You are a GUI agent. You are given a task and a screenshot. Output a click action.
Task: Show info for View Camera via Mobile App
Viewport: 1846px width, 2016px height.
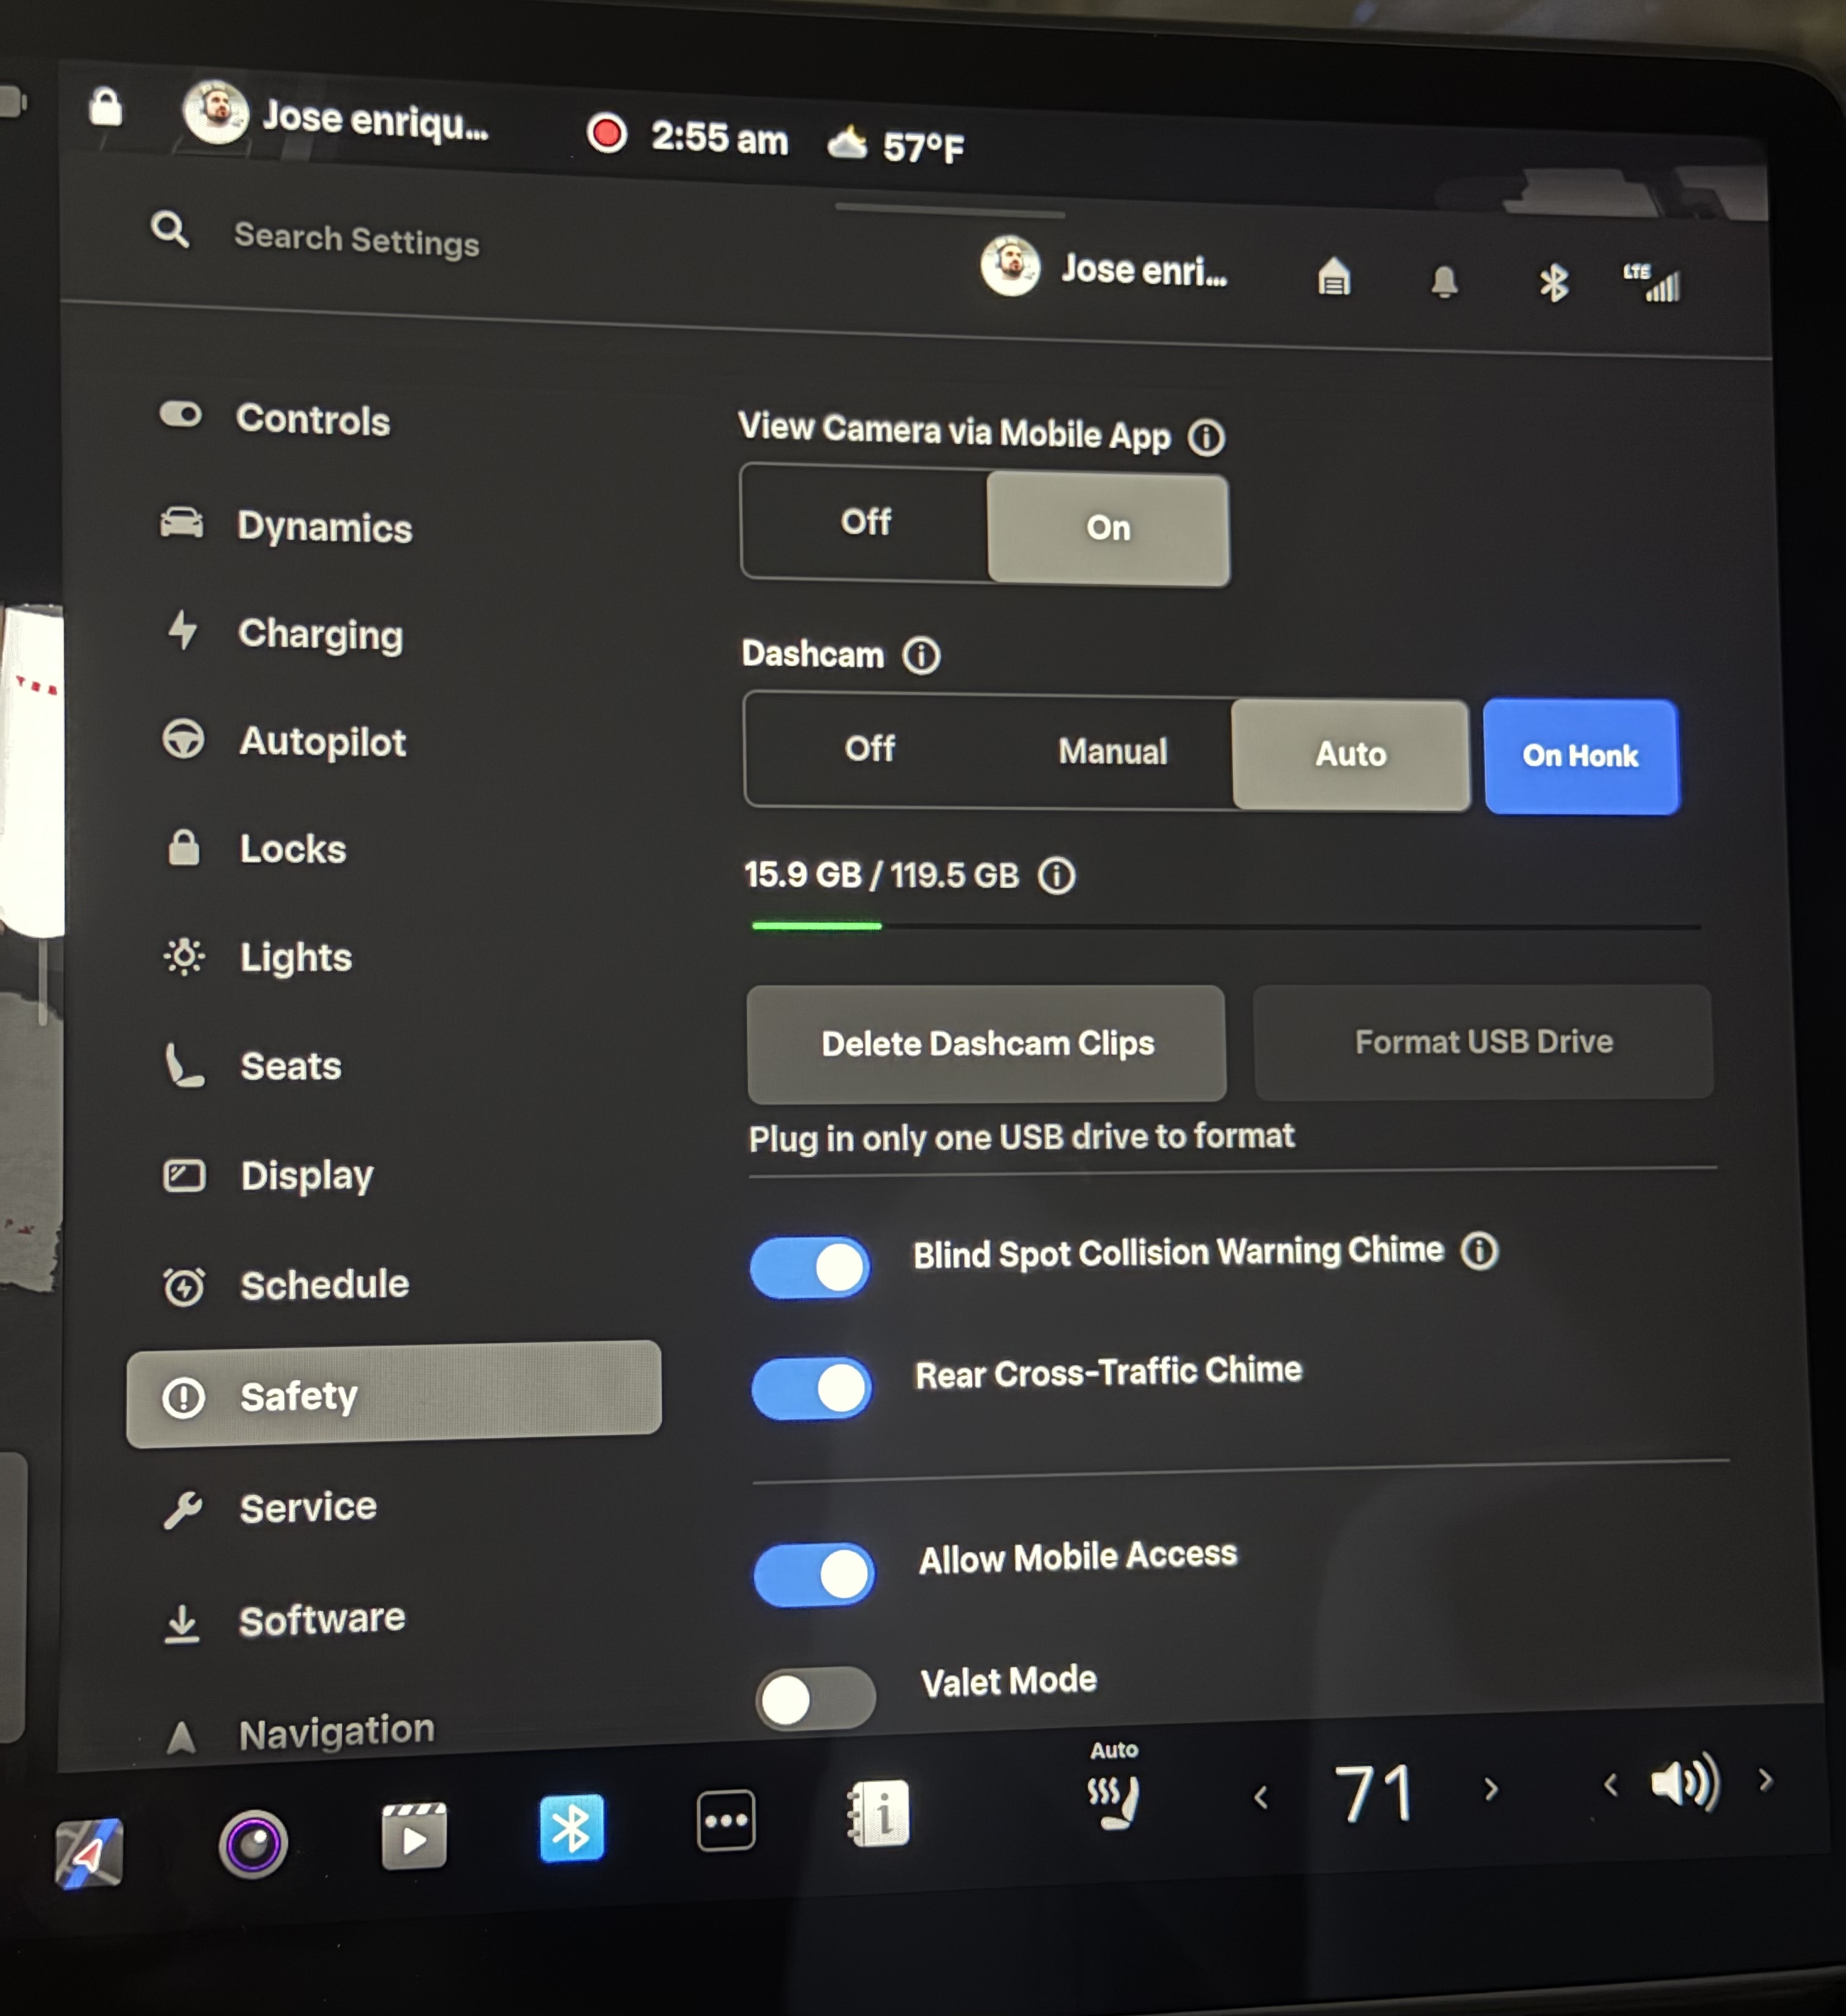point(1206,437)
